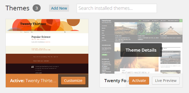Click the search magnifier icon in Twenty Thirteen preview

coord(65,32)
